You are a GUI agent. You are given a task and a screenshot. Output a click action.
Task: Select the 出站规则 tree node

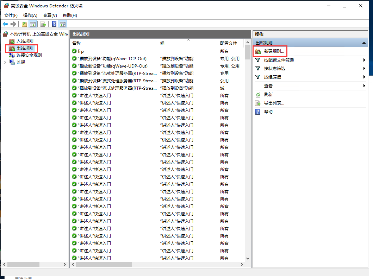25,48
